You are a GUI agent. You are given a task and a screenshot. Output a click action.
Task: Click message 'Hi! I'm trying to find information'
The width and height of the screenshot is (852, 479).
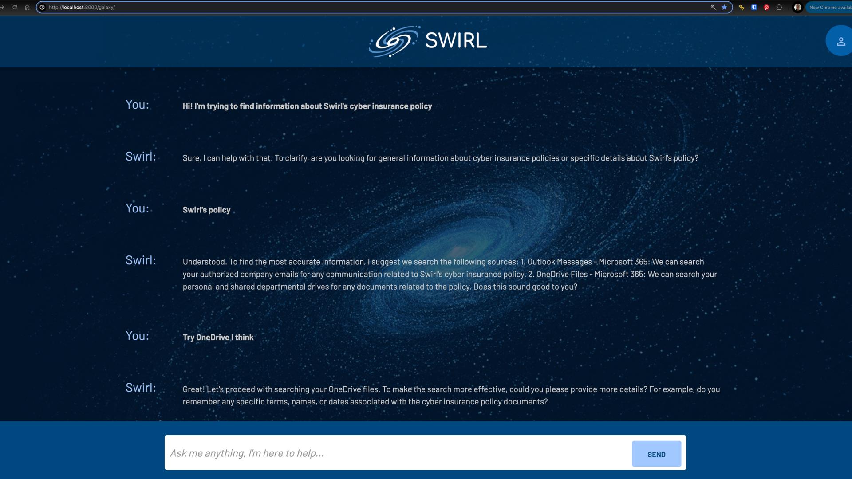point(307,106)
